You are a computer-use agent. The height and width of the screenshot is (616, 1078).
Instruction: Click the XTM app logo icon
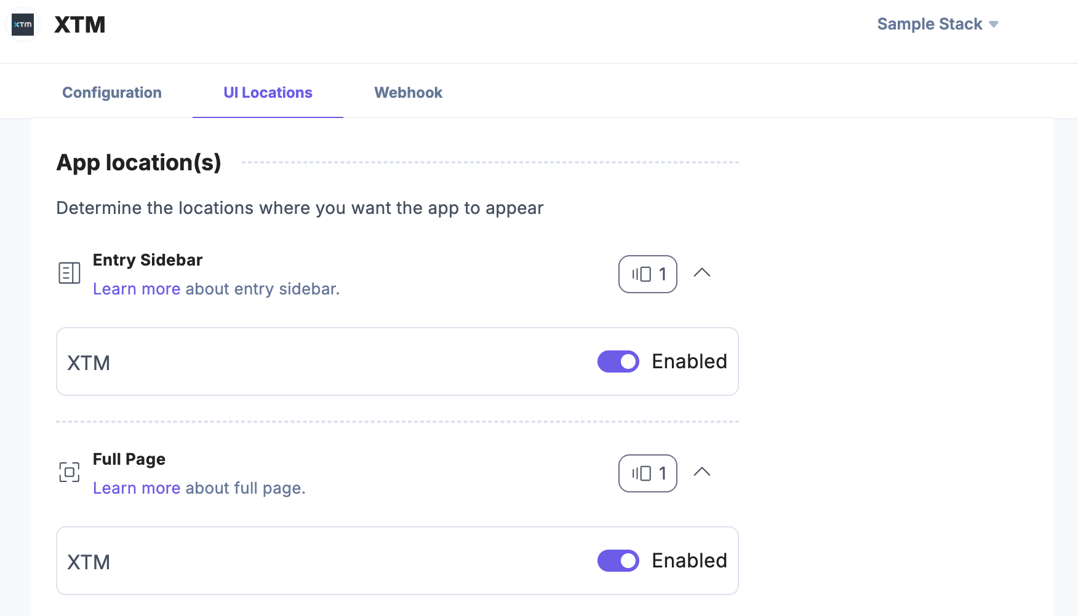[23, 25]
